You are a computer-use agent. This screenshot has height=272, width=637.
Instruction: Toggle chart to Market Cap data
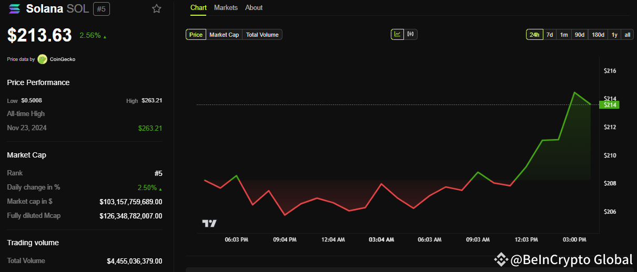coord(224,35)
